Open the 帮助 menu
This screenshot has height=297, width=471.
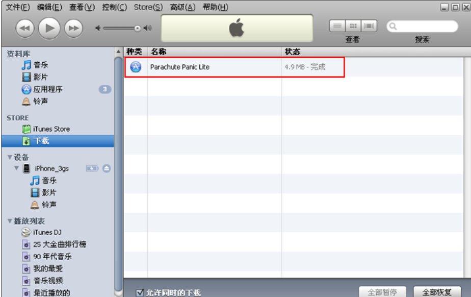pyautogui.click(x=216, y=7)
